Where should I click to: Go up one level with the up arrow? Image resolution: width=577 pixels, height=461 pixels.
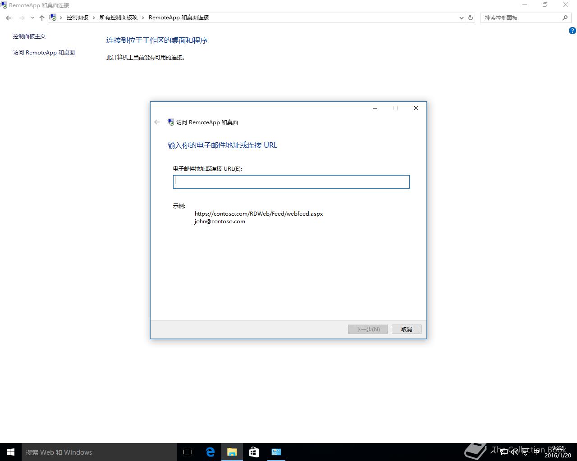click(x=42, y=18)
